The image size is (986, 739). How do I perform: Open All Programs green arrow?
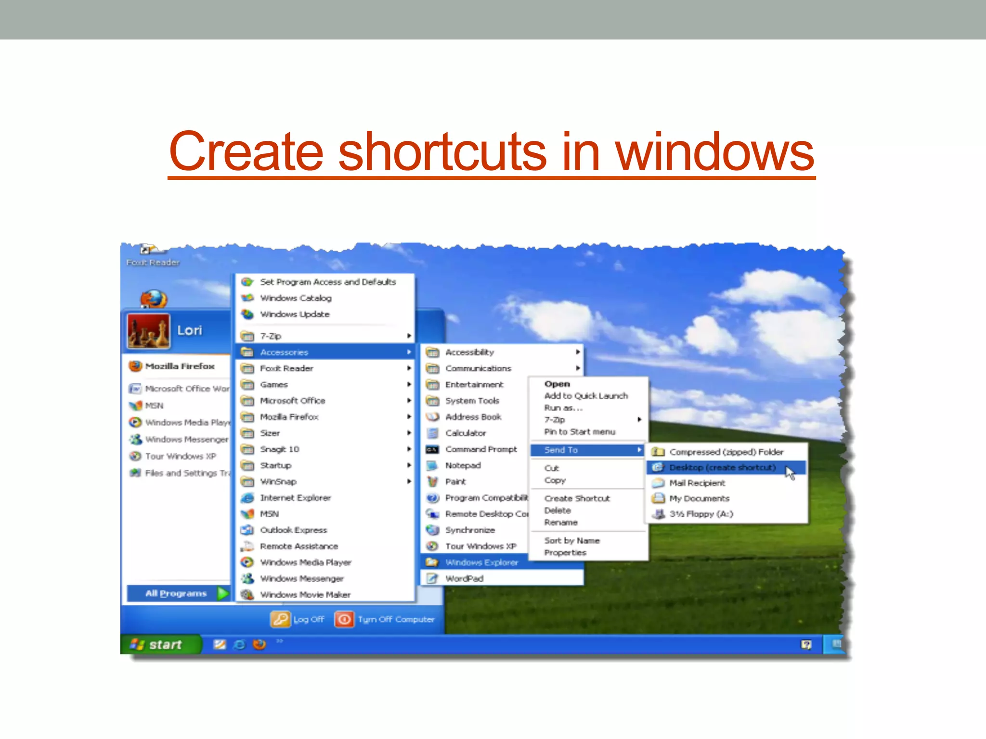(x=223, y=593)
